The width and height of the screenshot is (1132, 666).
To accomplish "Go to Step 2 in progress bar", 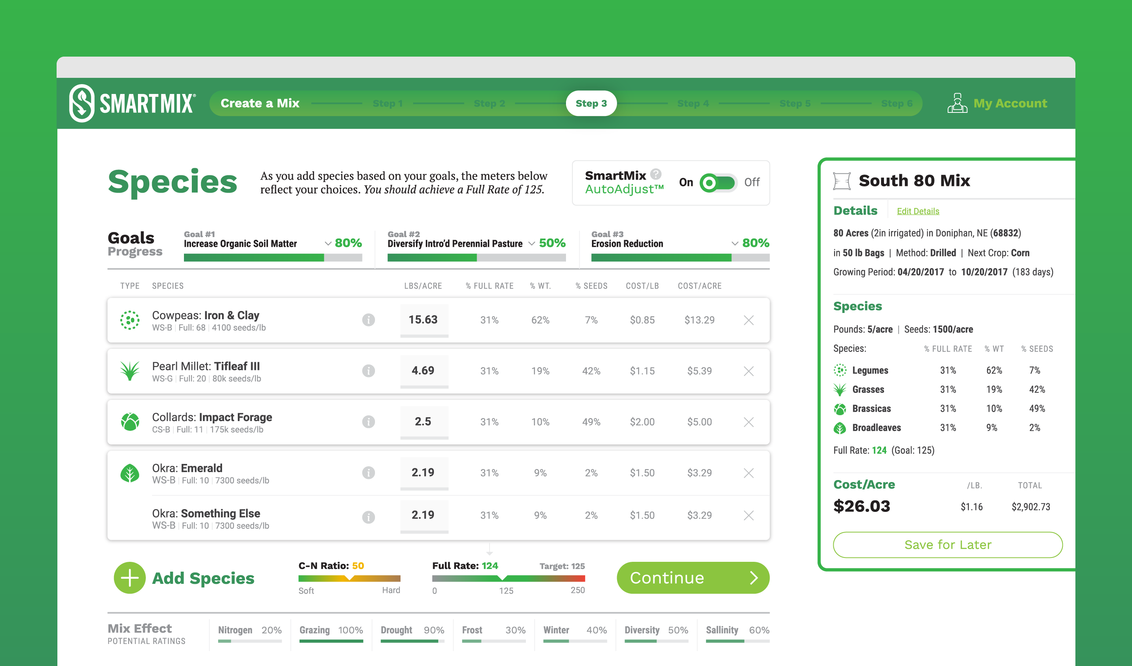I will coord(489,103).
